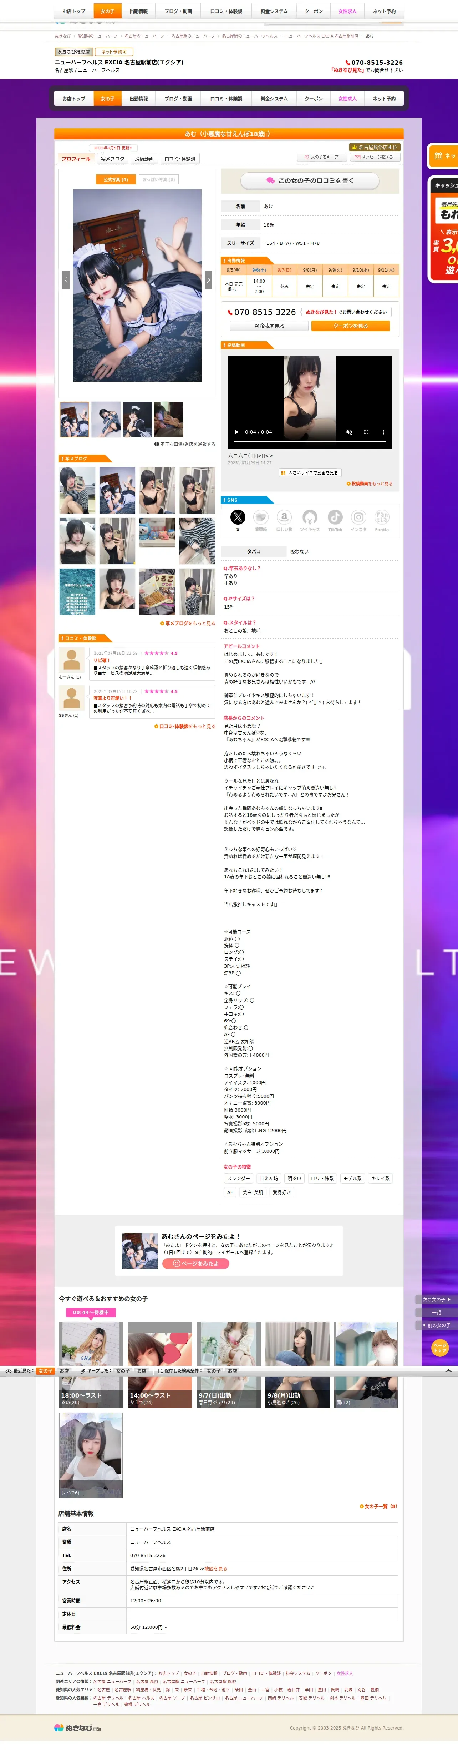
Task: Select 公式写真 (4) photo tab
Action: pyautogui.click(x=116, y=179)
